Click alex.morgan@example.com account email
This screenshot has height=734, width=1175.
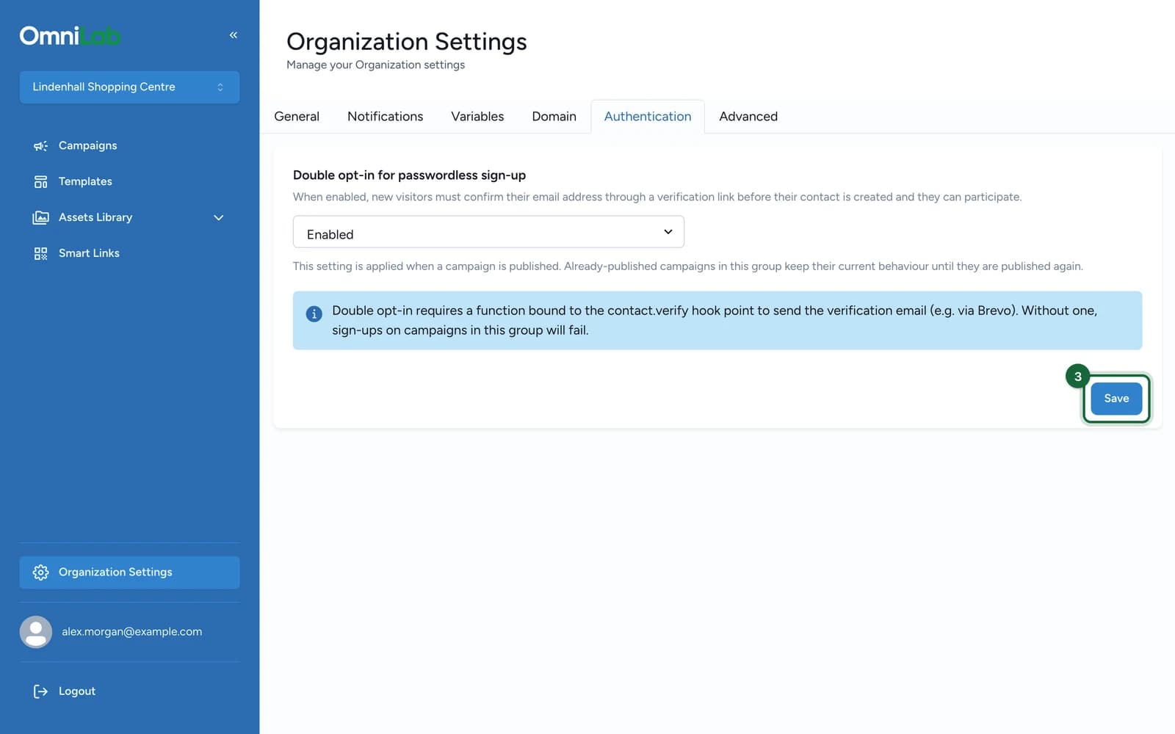131,632
